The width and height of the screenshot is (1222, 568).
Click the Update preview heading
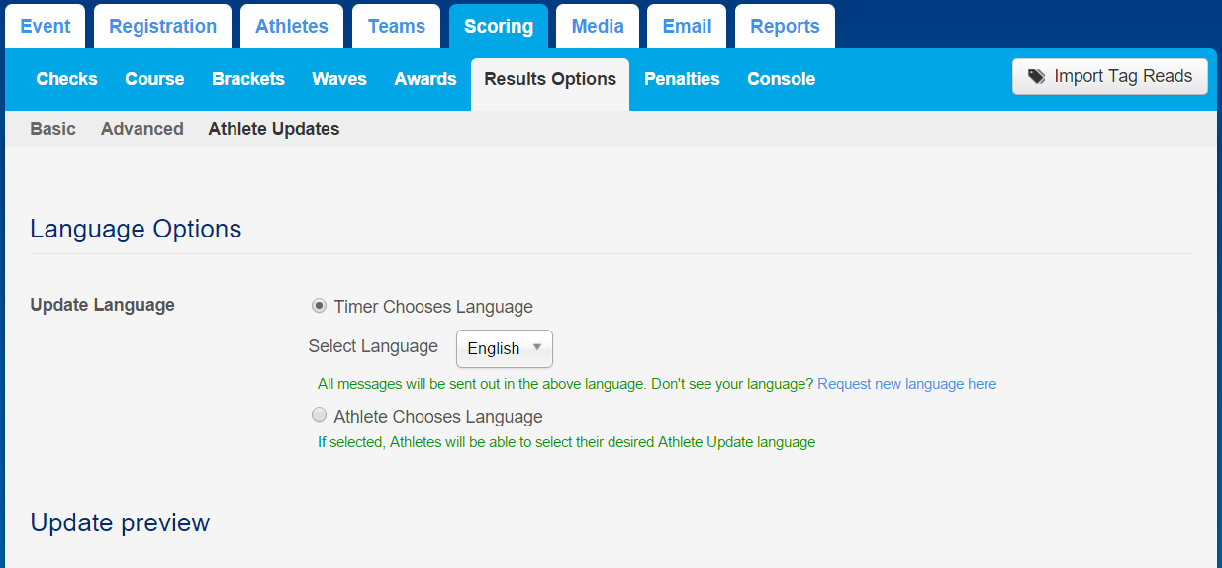[x=120, y=522]
